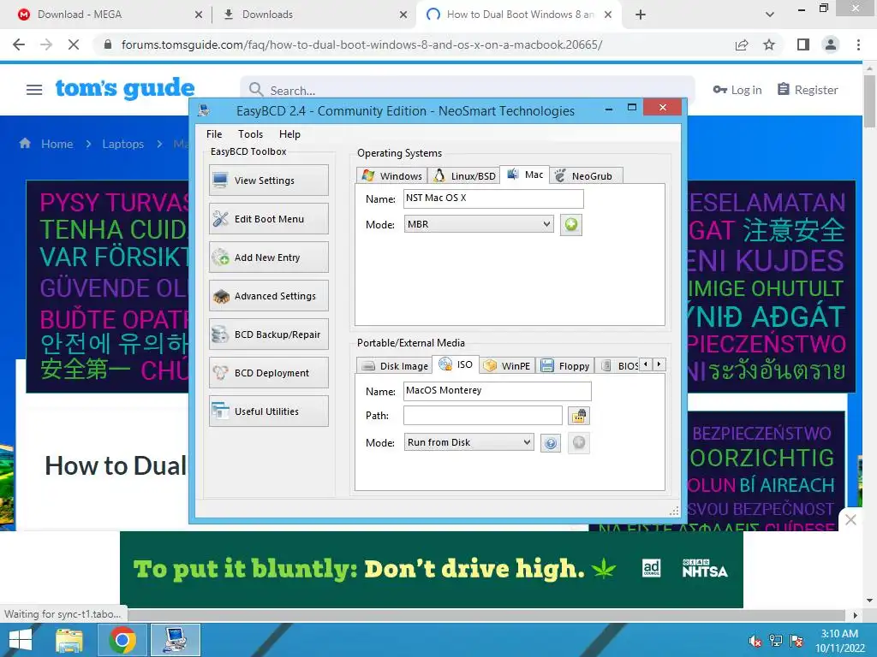Viewport: 877px width, 657px height.
Task: Close the Download - MEGA tab
Action: [x=199, y=15]
